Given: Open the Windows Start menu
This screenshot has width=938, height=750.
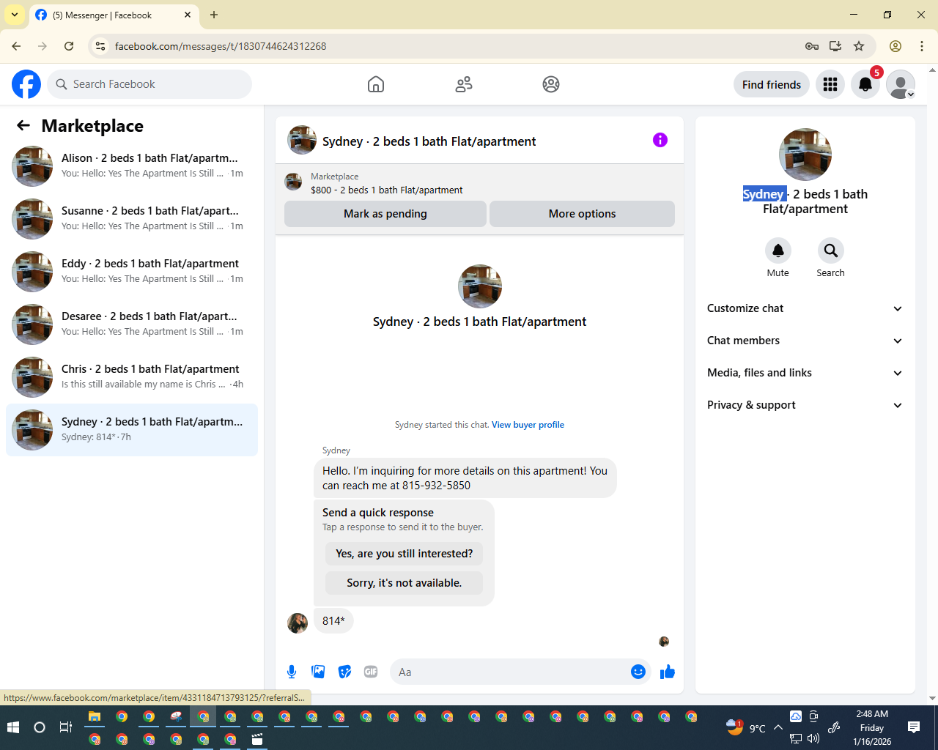Looking at the screenshot, I should point(12,727).
